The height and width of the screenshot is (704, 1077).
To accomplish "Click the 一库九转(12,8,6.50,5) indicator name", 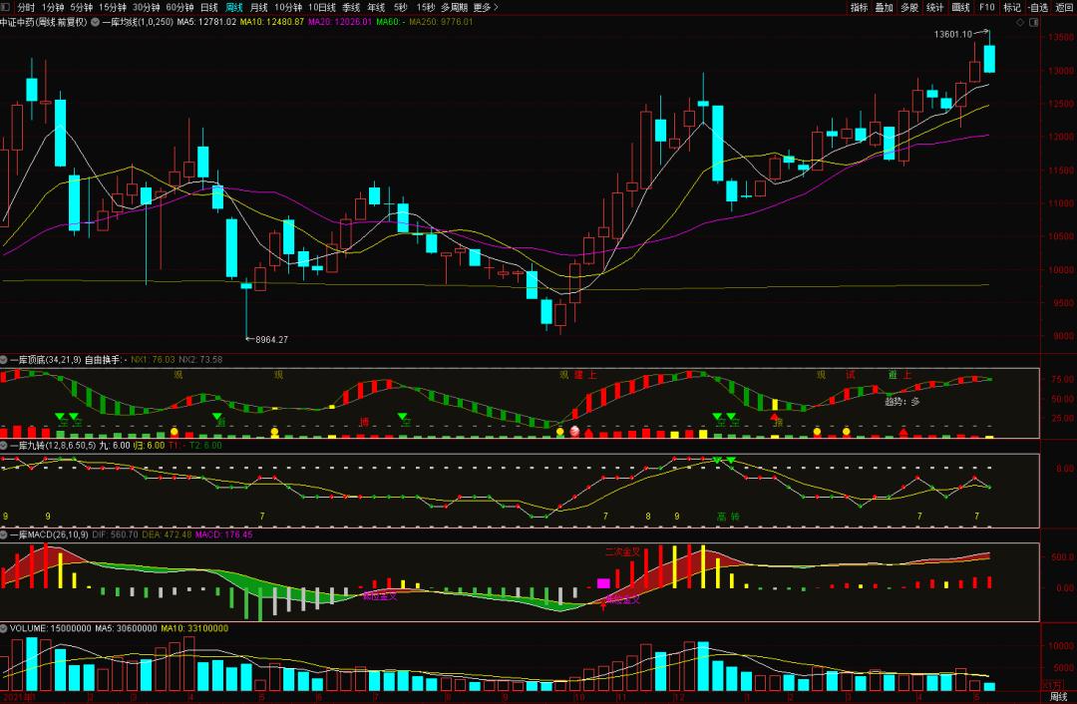I will (53, 445).
